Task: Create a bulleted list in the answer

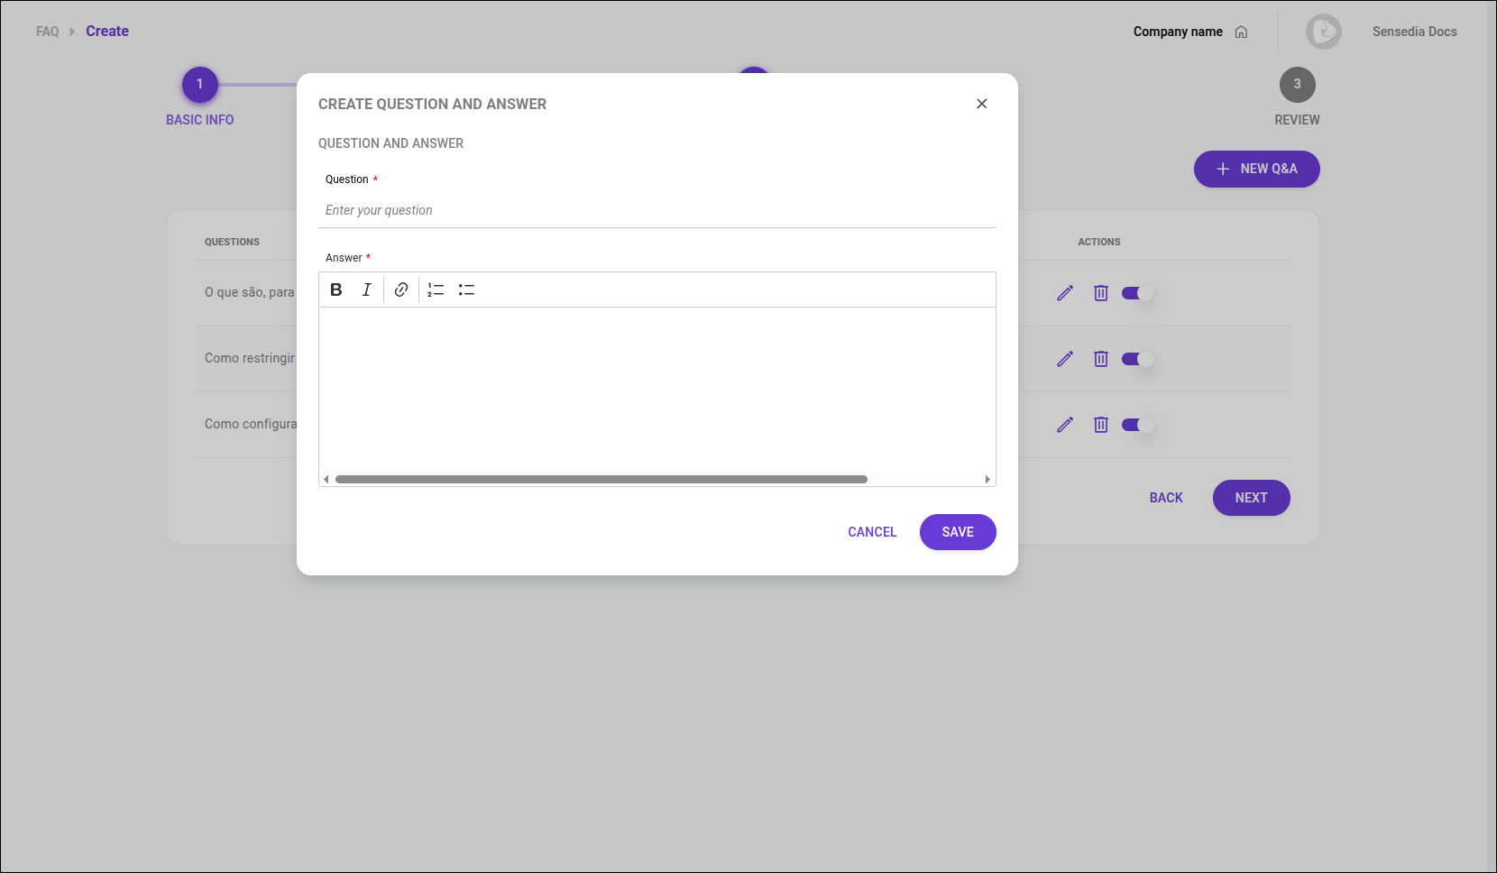Action: click(466, 289)
